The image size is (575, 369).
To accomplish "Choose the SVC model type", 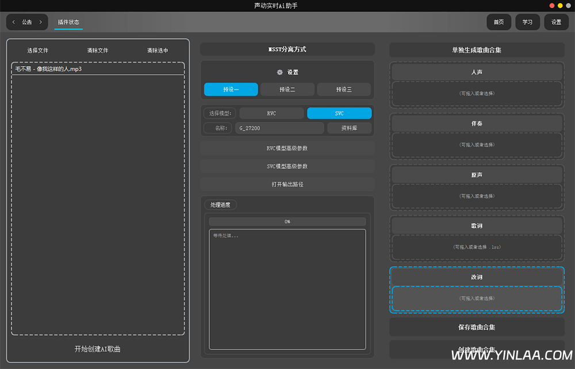I will (339, 113).
